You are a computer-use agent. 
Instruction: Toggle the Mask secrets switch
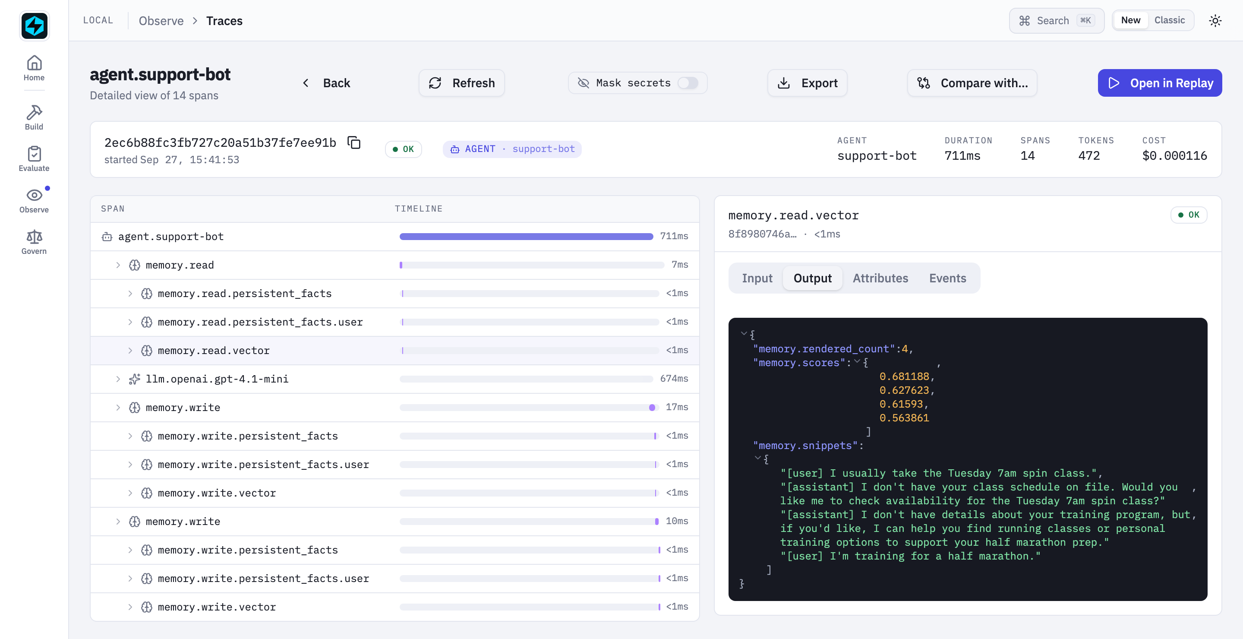688,83
